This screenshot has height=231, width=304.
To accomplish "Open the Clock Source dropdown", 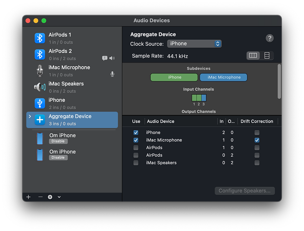I will [194, 44].
